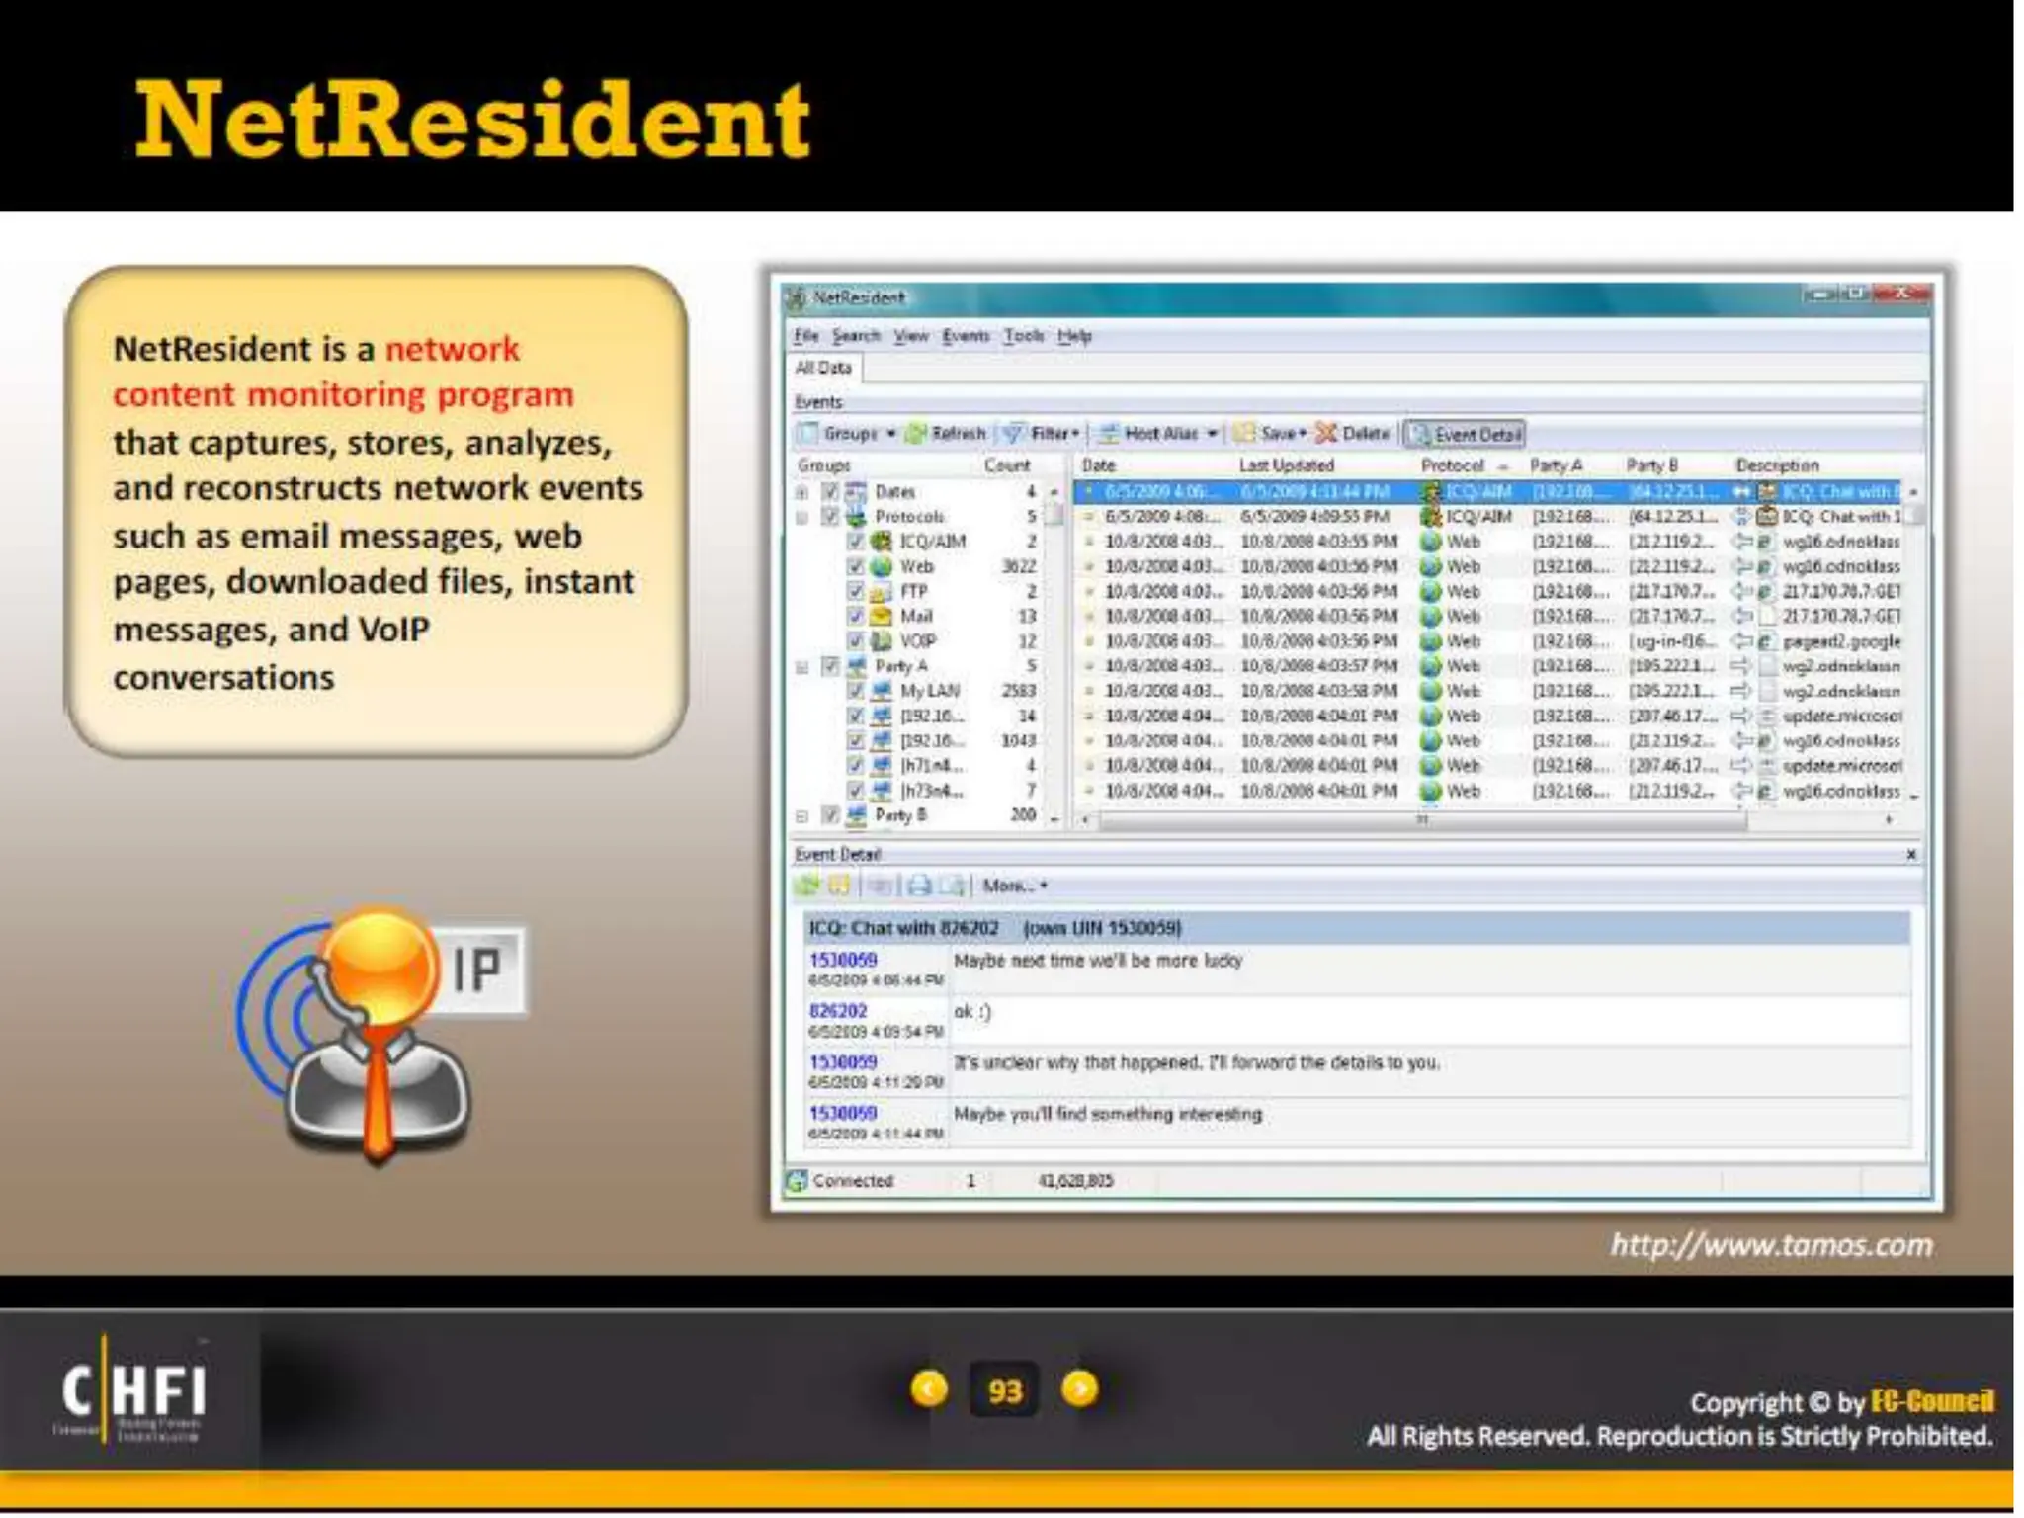2024x1518 pixels.
Task: Click the VOIP icon in Groups tree
Action: point(881,640)
